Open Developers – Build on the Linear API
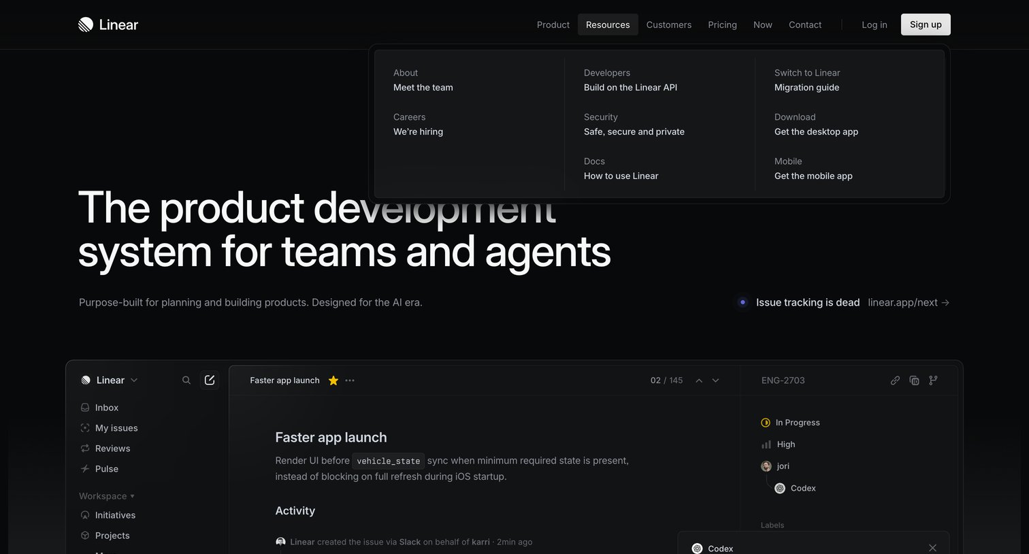Screen dimensions: 1029x554 (630, 80)
